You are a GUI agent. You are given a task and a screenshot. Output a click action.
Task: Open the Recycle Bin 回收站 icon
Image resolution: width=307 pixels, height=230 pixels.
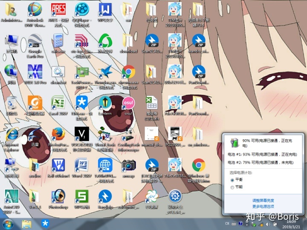[x=12, y=103]
